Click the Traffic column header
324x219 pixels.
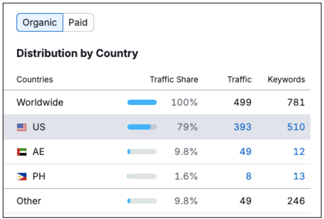(239, 79)
